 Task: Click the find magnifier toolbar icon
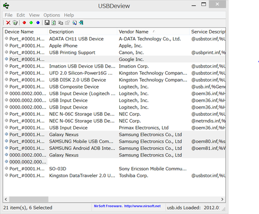[x=74, y=23]
